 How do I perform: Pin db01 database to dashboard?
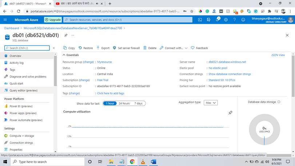point(66,35)
